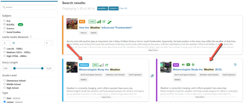Click the weather search input field
Viewport: 250px width, 105px height.
tap(29, 7)
